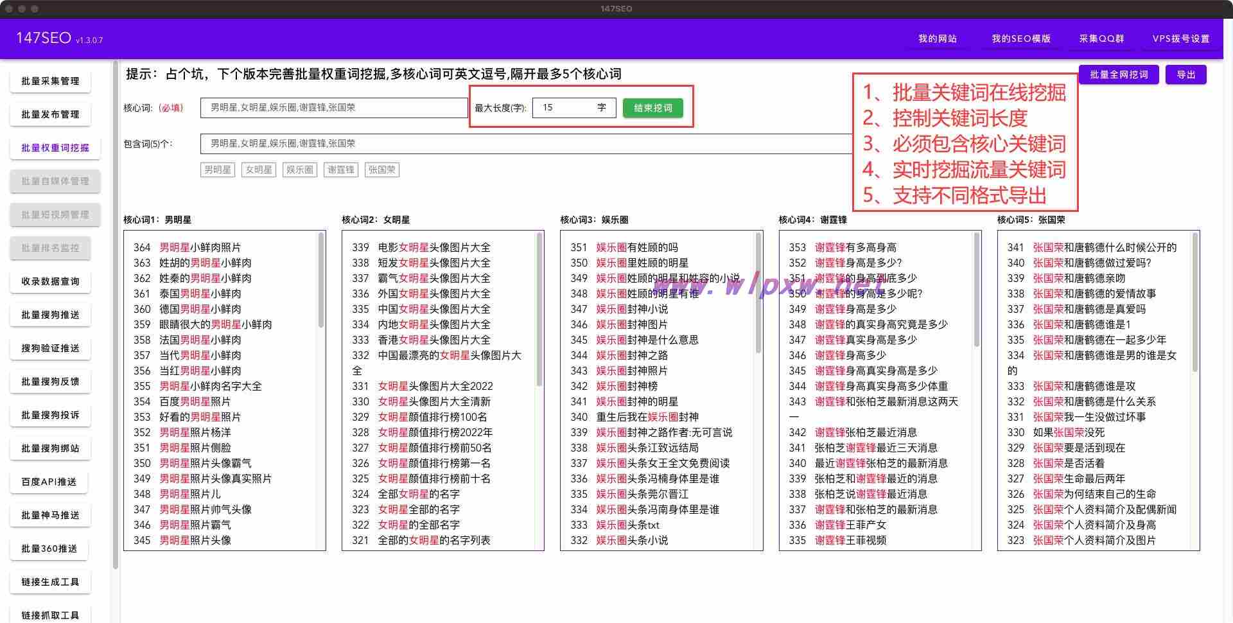
Task: Open VPS拨号设置 in header
Action: pyautogui.click(x=1180, y=39)
